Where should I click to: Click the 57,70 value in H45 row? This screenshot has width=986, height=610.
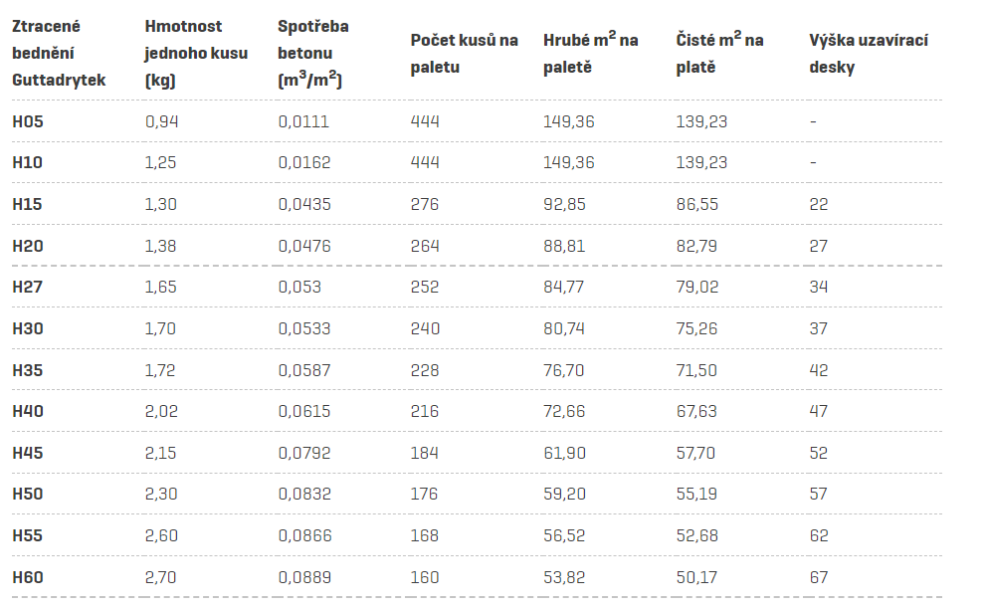click(695, 453)
